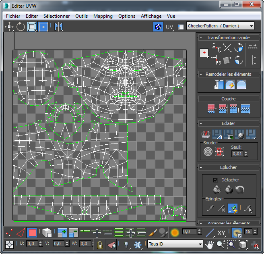Click the Seuil threshold value field
Image resolution: width=264 pixels, height=254 pixels.
pyautogui.click(x=237, y=154)
